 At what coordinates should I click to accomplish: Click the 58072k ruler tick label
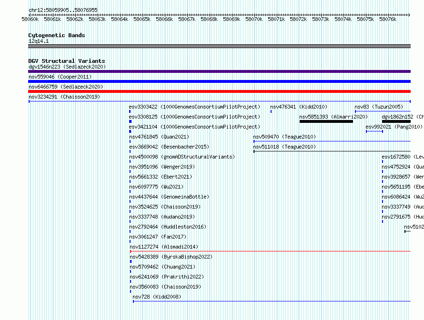298,19
